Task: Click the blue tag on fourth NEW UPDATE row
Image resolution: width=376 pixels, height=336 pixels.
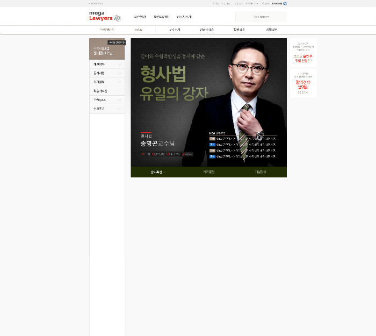Action: (x=212, y=156)
